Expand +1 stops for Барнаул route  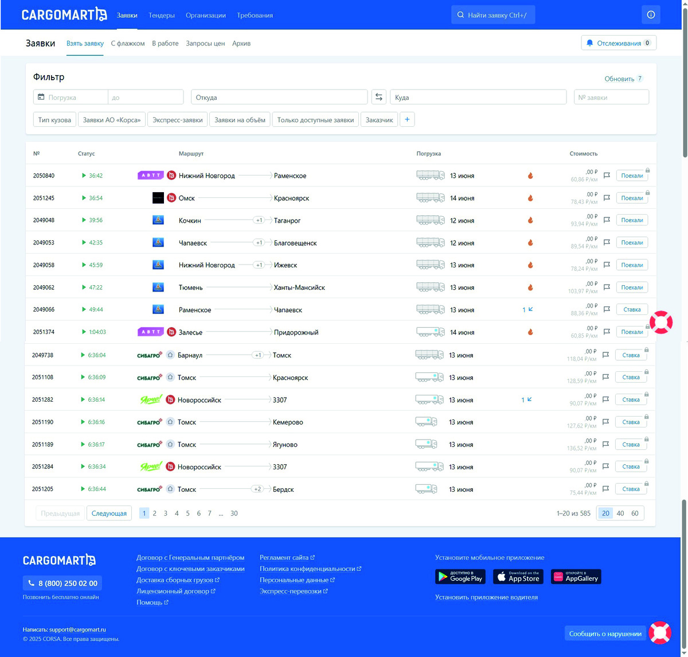(258, 355)
